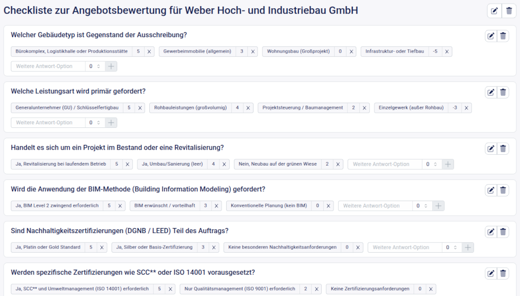Remove 'Wohnungsbau (Großprojekt)' answer option
Screen dimensions: 520x296
click(351, 52)
